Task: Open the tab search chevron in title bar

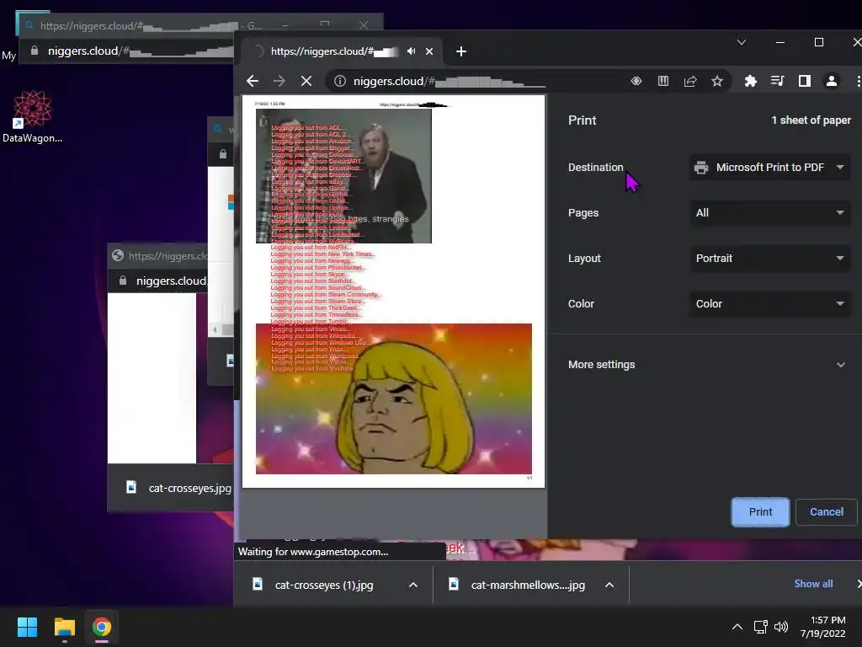Action: [742, 42]
